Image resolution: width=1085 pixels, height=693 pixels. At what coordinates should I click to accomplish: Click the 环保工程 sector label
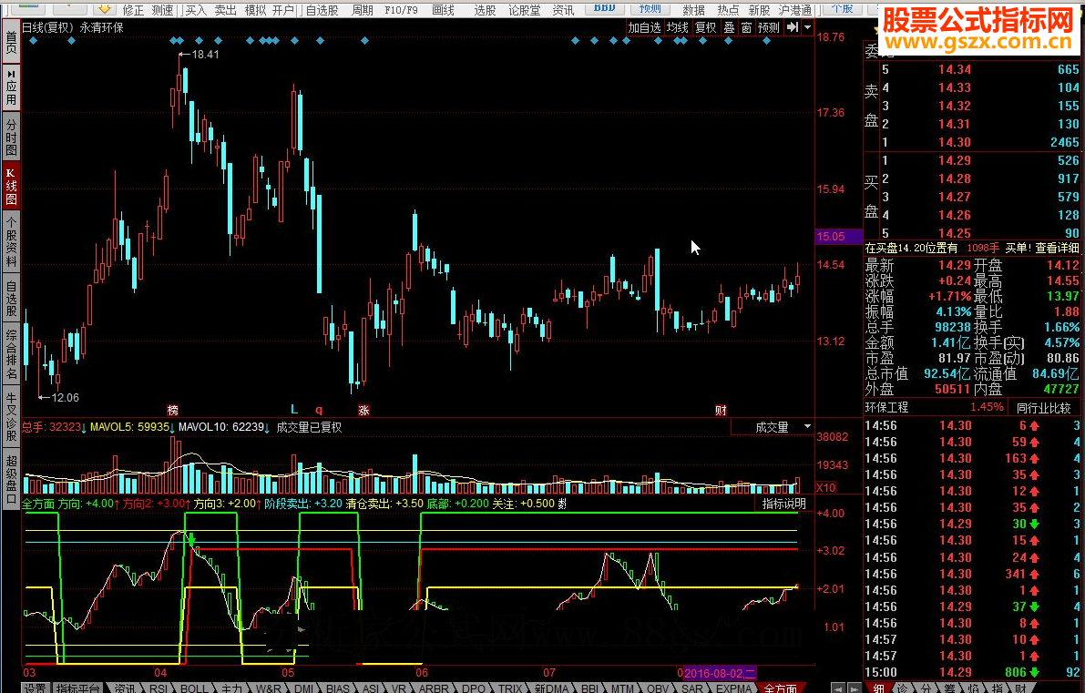click(886, 407)
